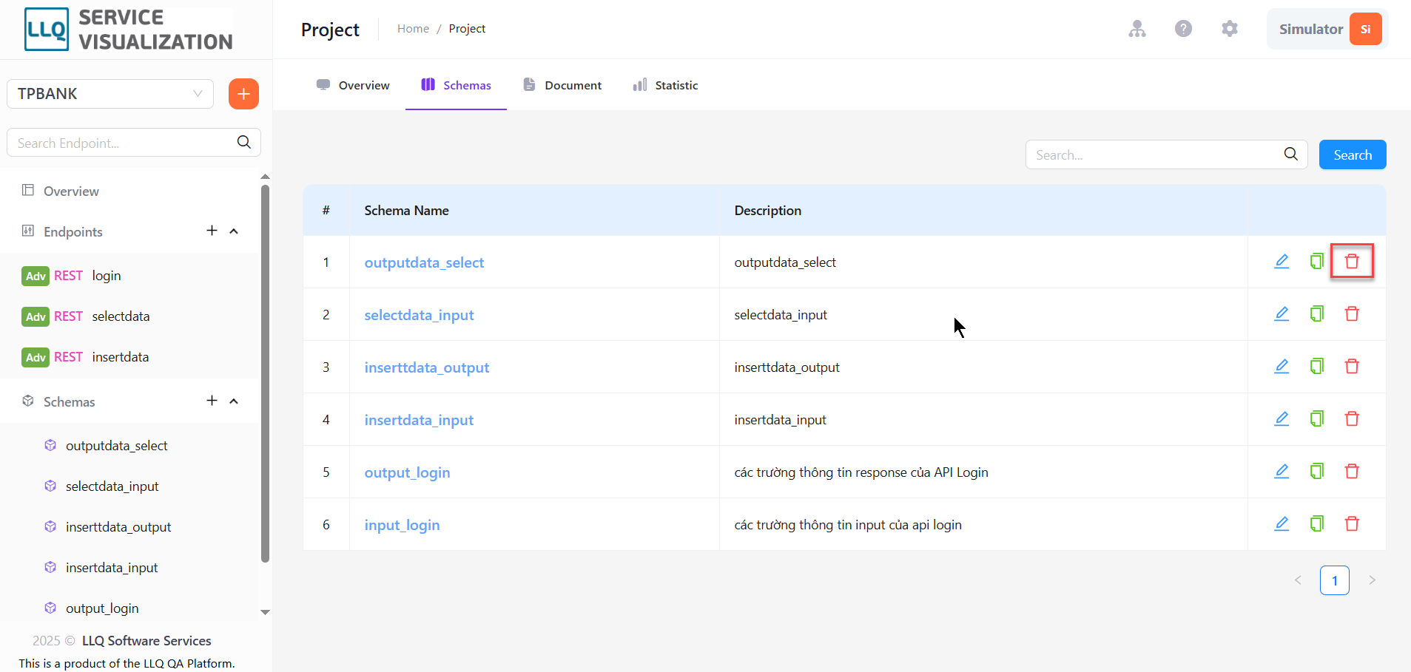Screen dimensions: 1411x672
Task: Open the TPBANK project dropdown
Action: tap(110, 94)
